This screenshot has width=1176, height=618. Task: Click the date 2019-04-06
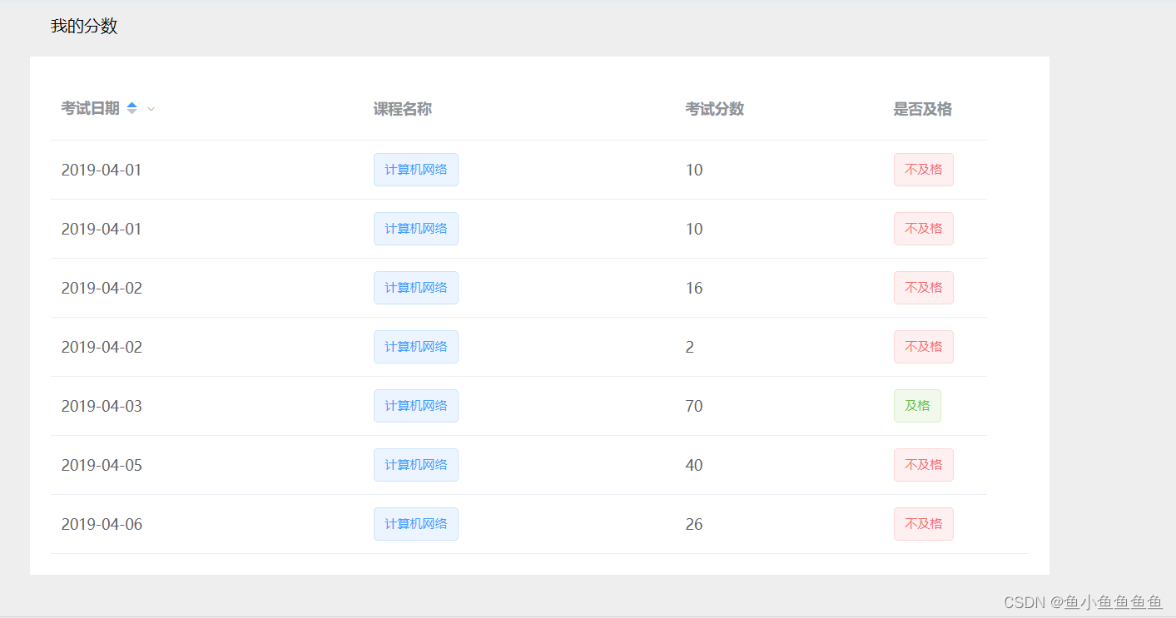coord(102,524)
